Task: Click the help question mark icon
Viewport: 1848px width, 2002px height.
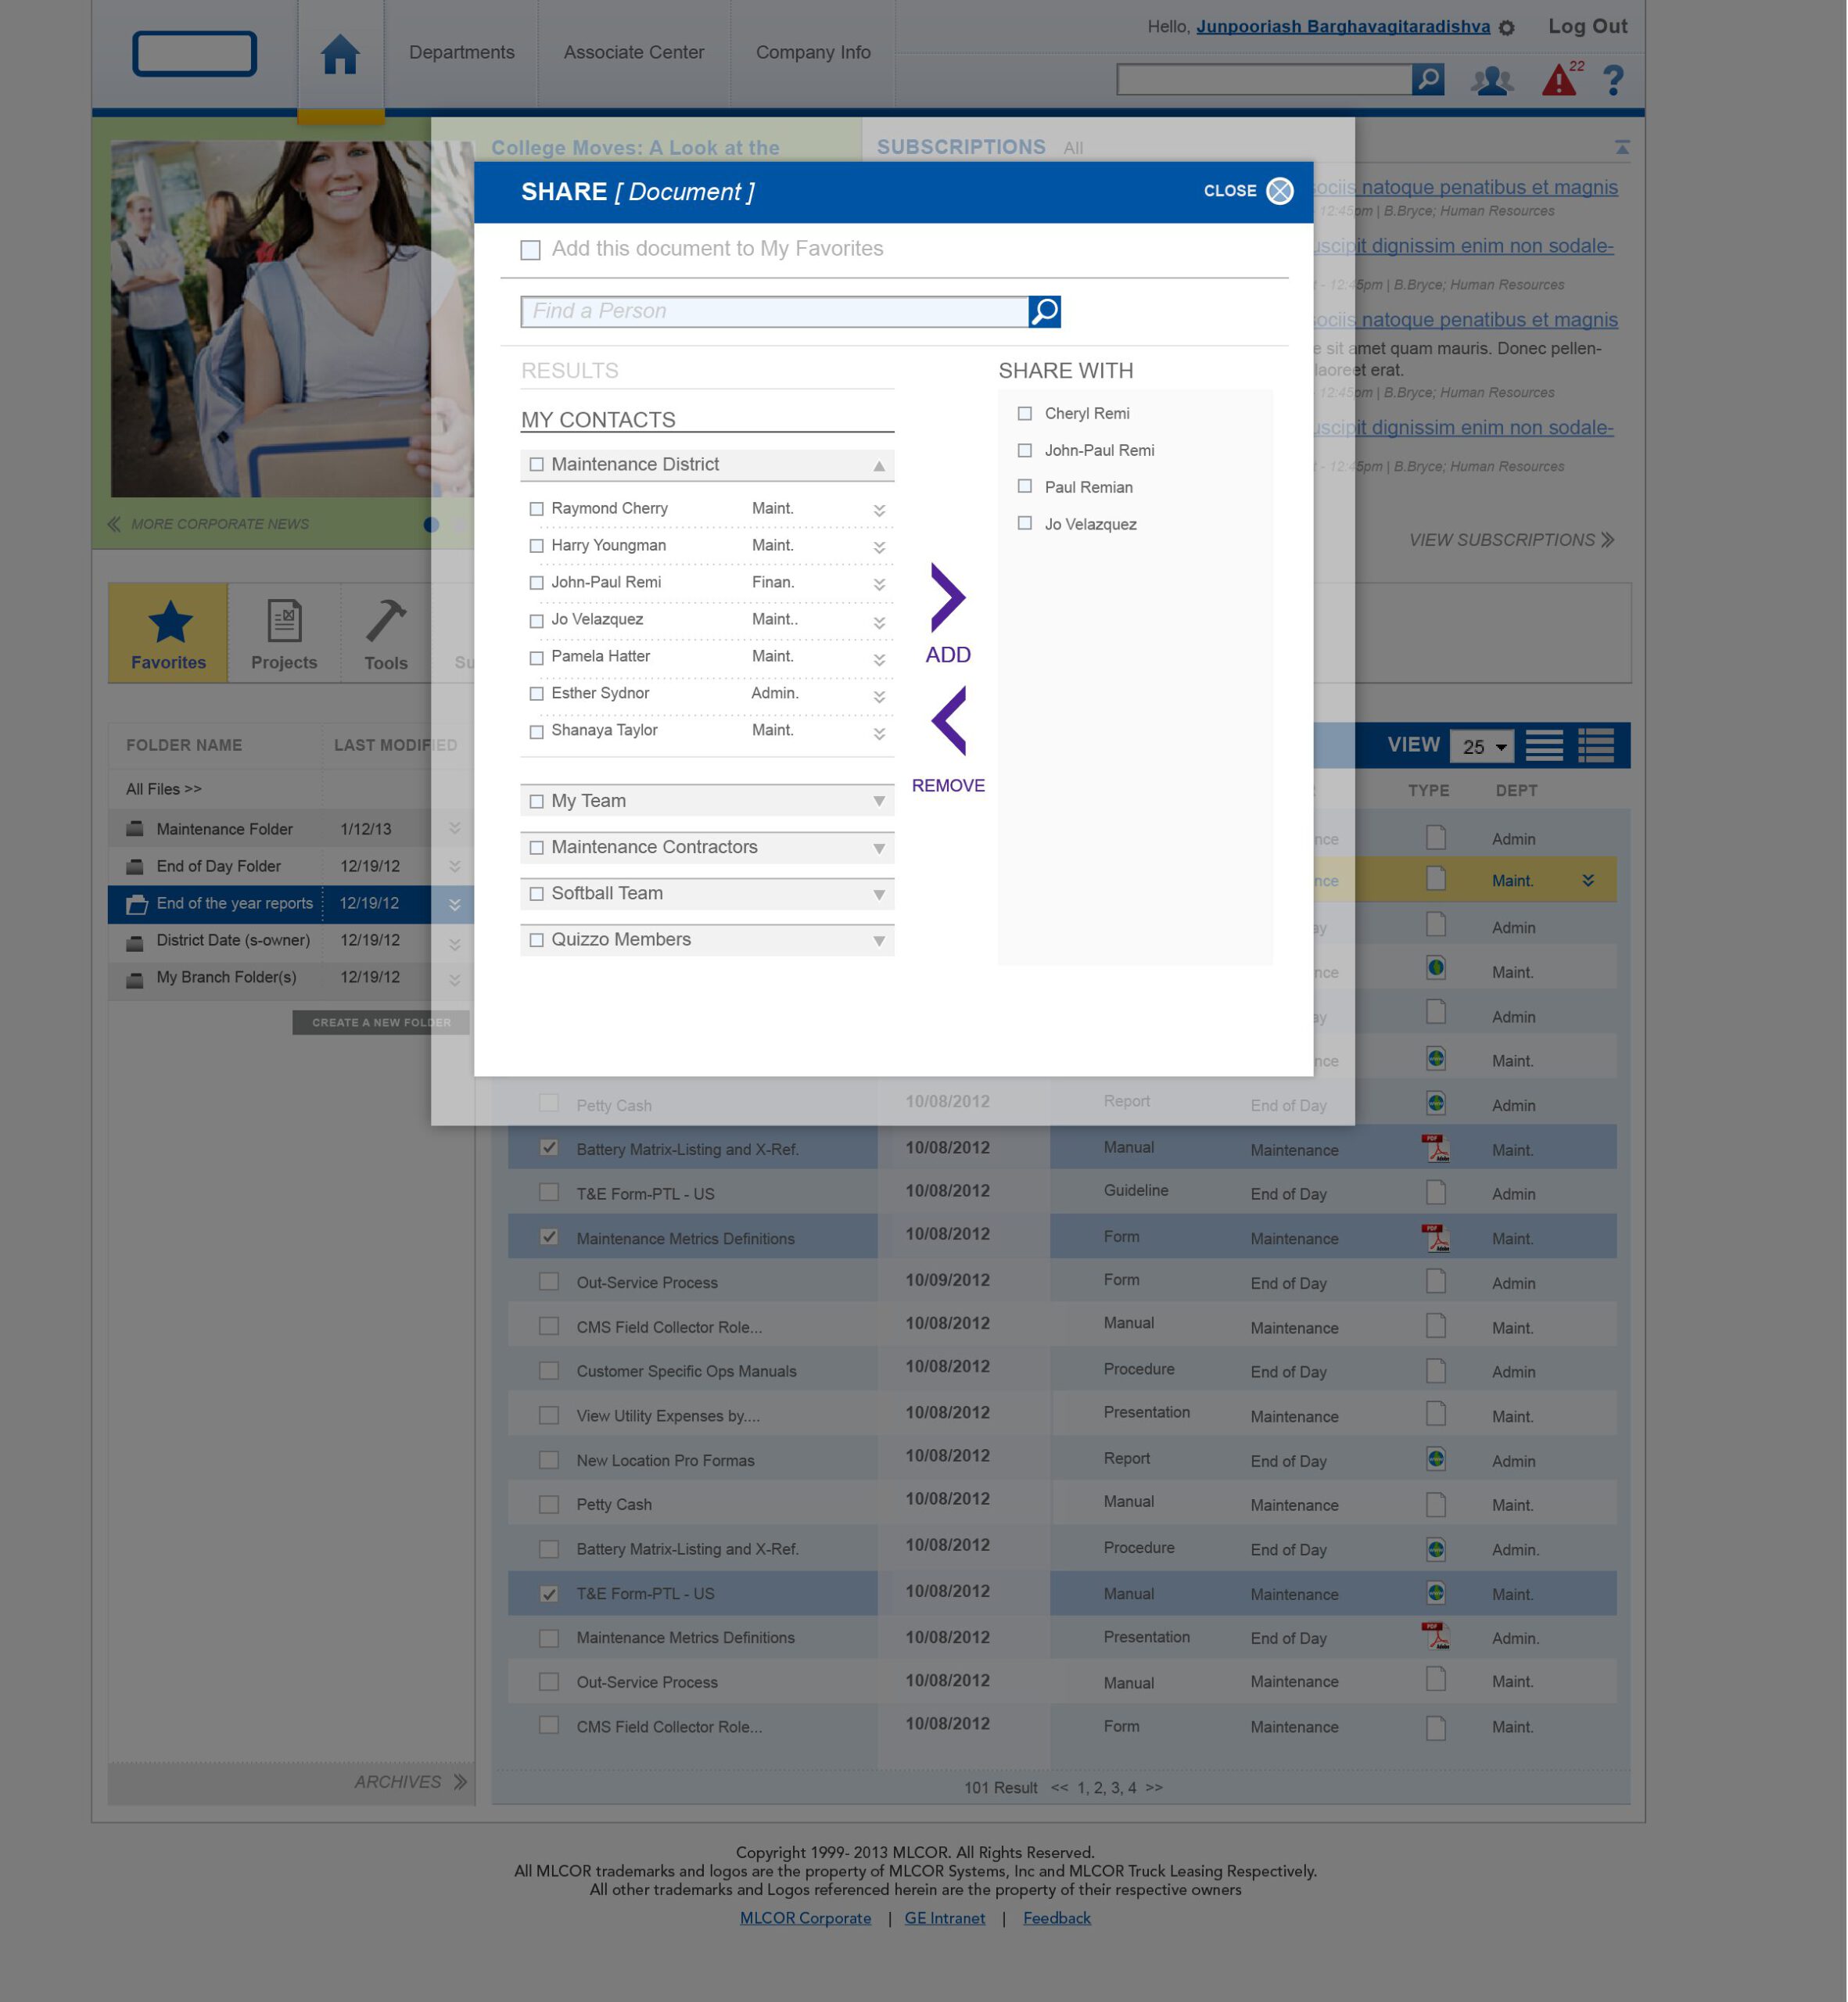Action: (1613, 80)
